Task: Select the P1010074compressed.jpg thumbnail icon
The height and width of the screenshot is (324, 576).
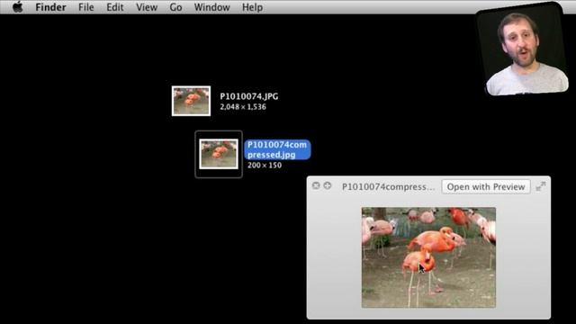Action: 219,154
